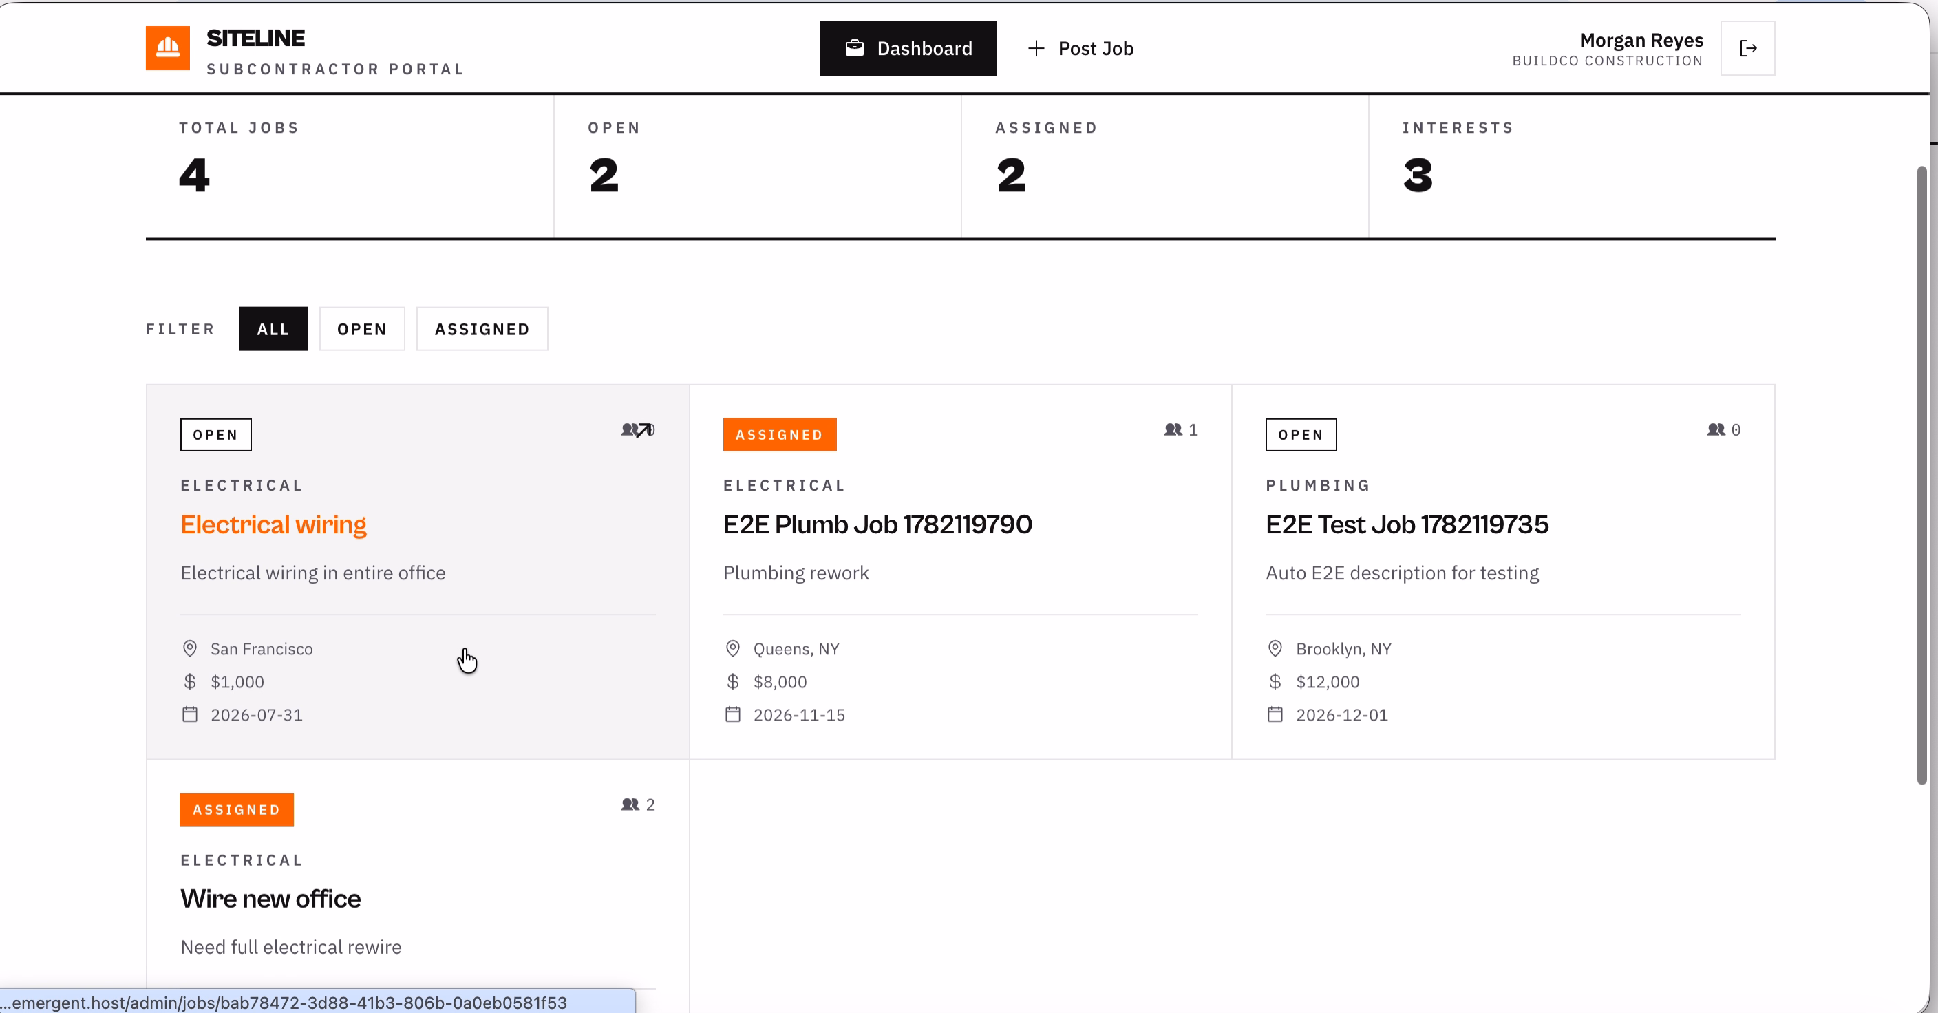This screenshot has height=1013, width=1938.
Task: Click OPEN badge on Electrical wiring card
Action: (x=216, y=435)
